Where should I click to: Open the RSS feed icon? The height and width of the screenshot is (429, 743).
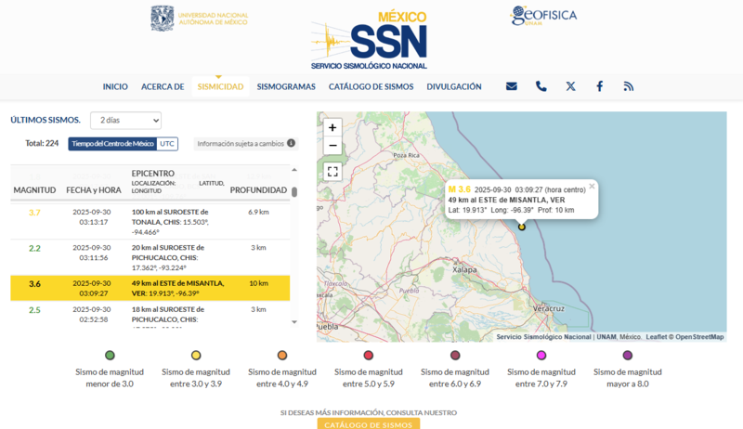click(x=629, y=86)
